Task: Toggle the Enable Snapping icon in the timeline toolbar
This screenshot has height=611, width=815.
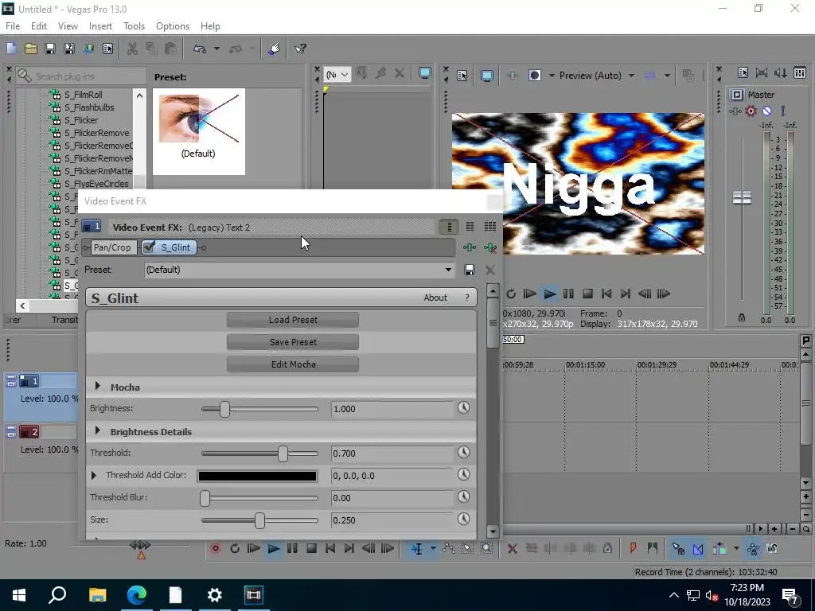Action: [x=678, y=548]
